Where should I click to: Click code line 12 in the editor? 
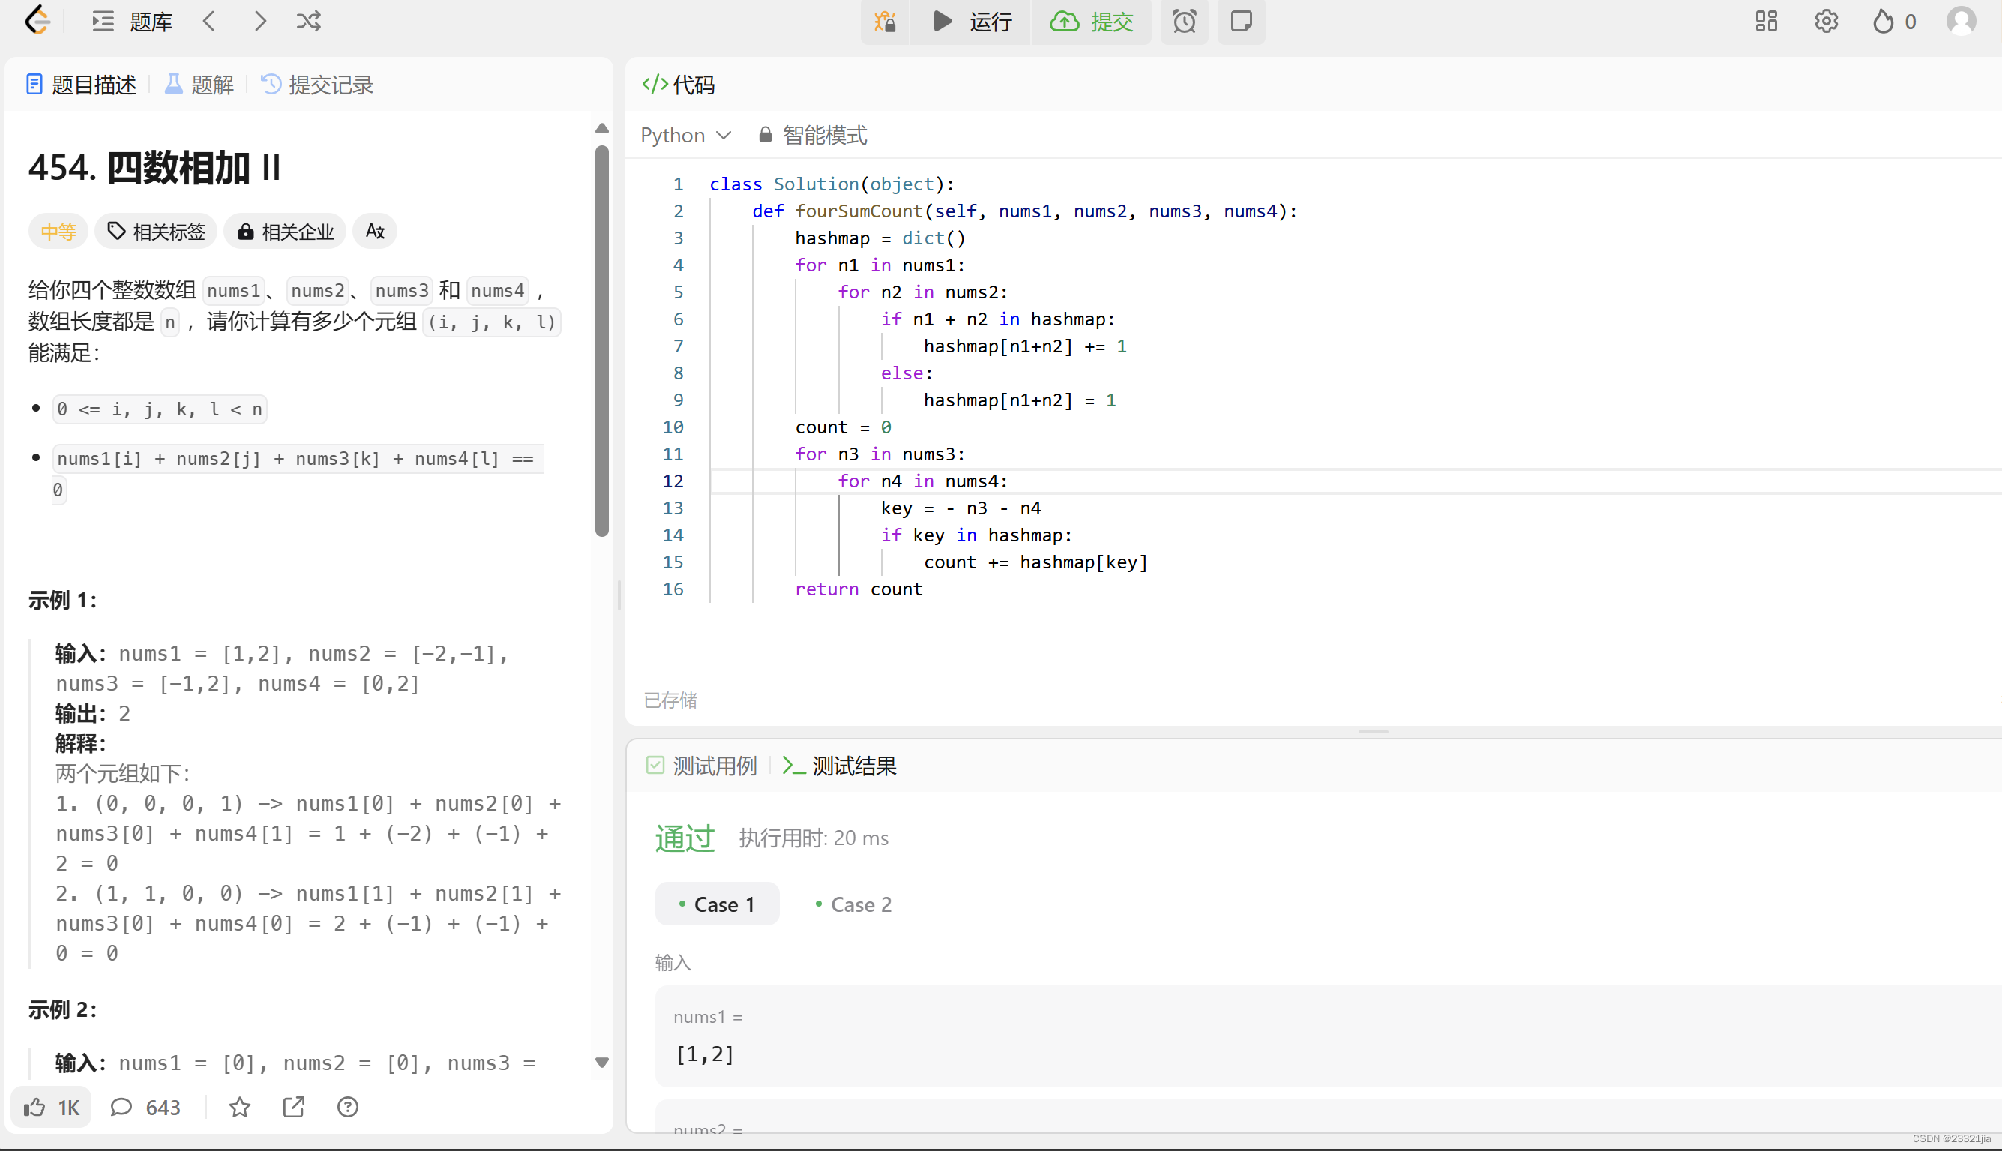click(x=1356, y=481)
